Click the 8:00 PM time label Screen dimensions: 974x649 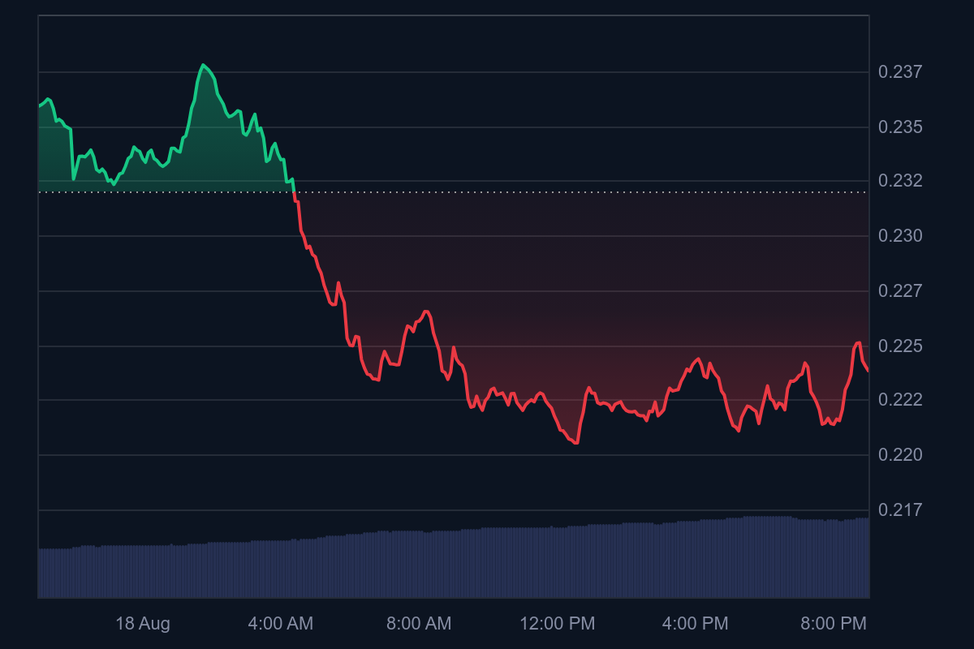[834, 624]
